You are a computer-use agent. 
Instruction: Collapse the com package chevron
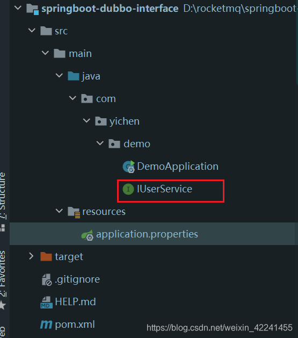point(72,98)
